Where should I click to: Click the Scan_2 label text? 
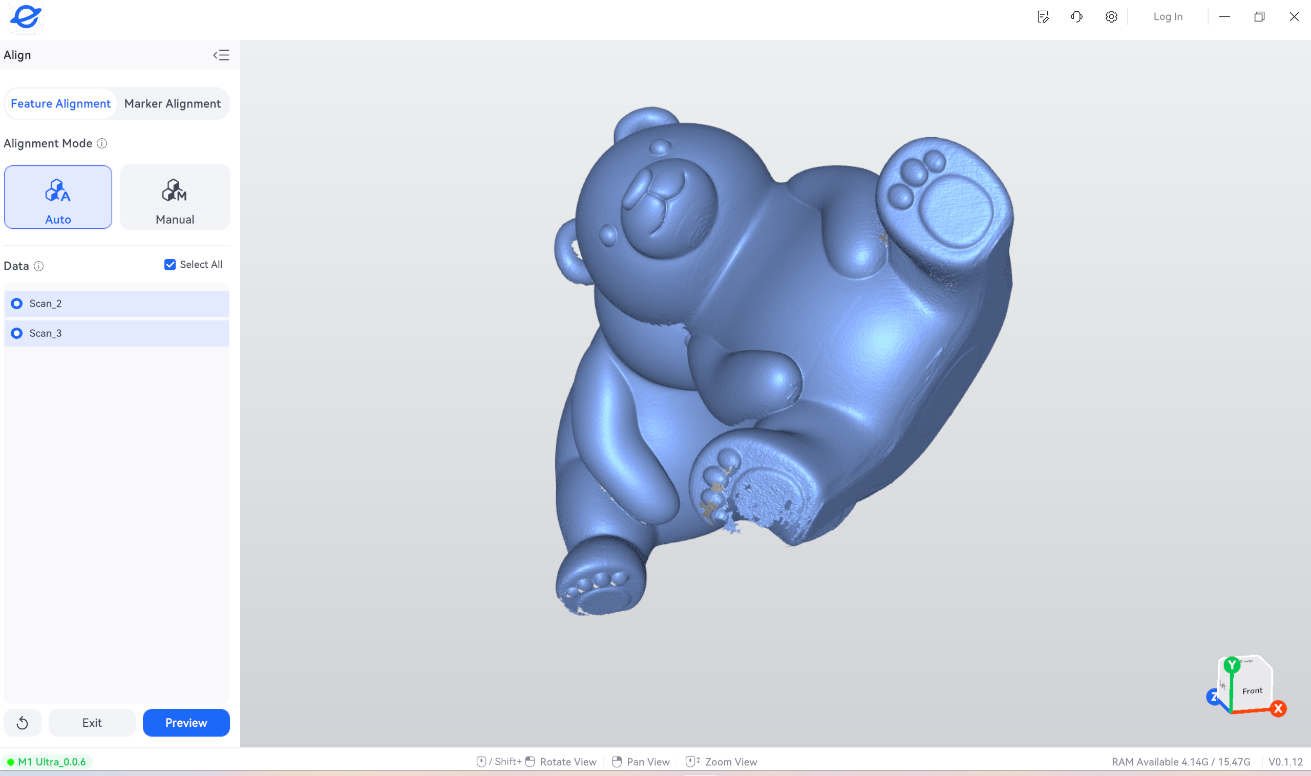(46, 304)
